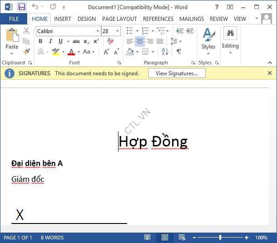Open Text Effects and Typography
The image size is (277, 243).
[x=41, y=52]
